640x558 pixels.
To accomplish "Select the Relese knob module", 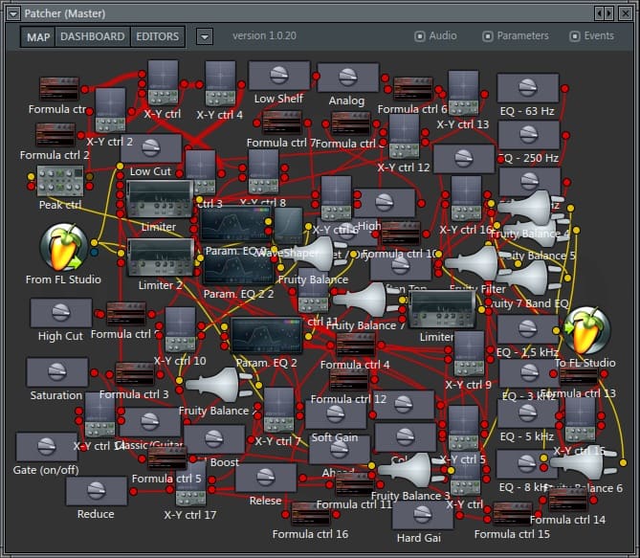I will tap(266, 478).
